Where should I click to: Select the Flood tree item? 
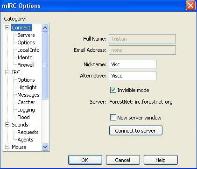coord(23,117)
